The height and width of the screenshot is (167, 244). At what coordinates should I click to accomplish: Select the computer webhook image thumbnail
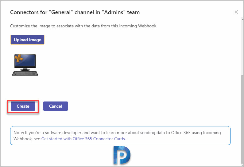pyautogui.click(x=25, y=65)
